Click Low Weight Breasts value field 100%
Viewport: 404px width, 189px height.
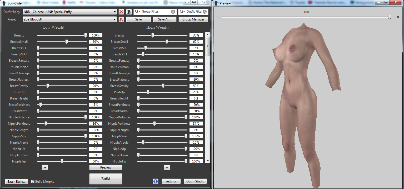[96, 35]
